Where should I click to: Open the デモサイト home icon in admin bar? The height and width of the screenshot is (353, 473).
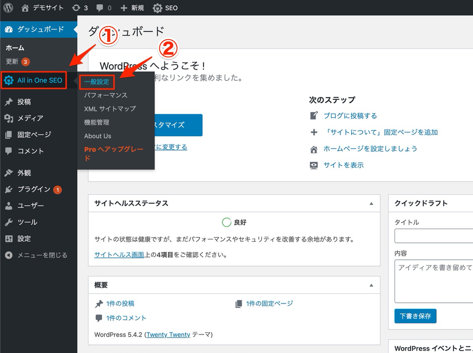click(x=25, y=8)
